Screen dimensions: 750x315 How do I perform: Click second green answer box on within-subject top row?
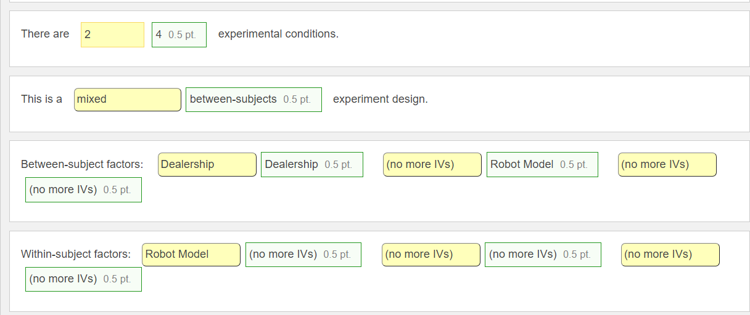[x=543, y=255]
